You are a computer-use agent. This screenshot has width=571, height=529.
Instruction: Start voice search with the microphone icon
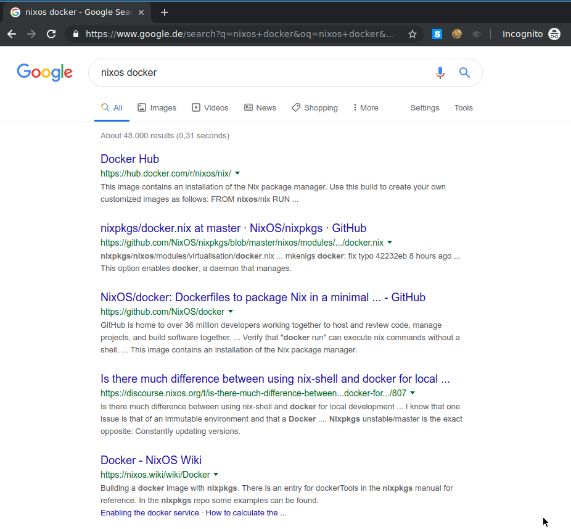pyautogui.click(x=440, y=73)
